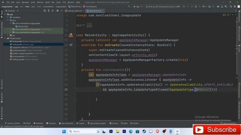Open the Version Control tool window

pos(12,123)
